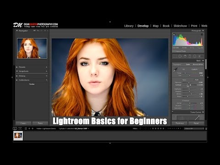Screen dimensions: 220x165
Task: Select Color treatment
Action: click(188, 65)
